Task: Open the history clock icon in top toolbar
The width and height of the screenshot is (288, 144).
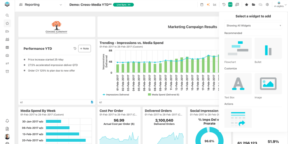Action: pos(224,5)
